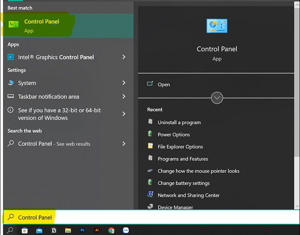Click System settings laptop icon

click(x=11, y=83)
